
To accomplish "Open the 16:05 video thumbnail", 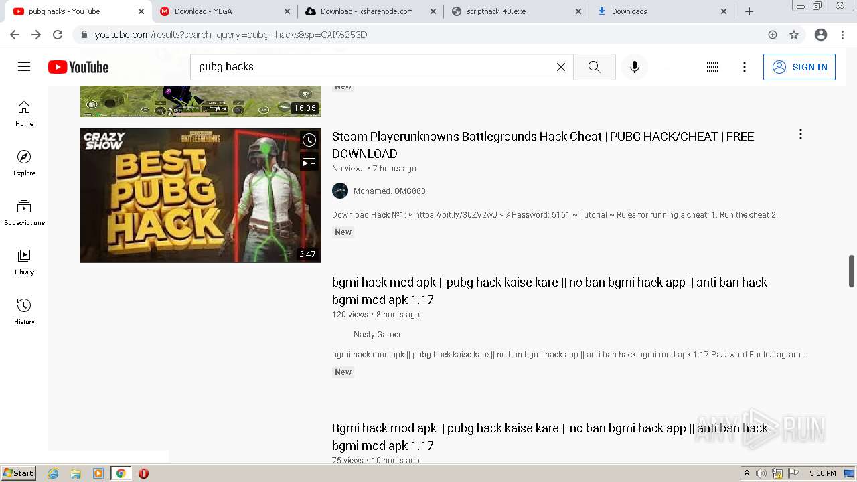I will (x=201, y=101).
